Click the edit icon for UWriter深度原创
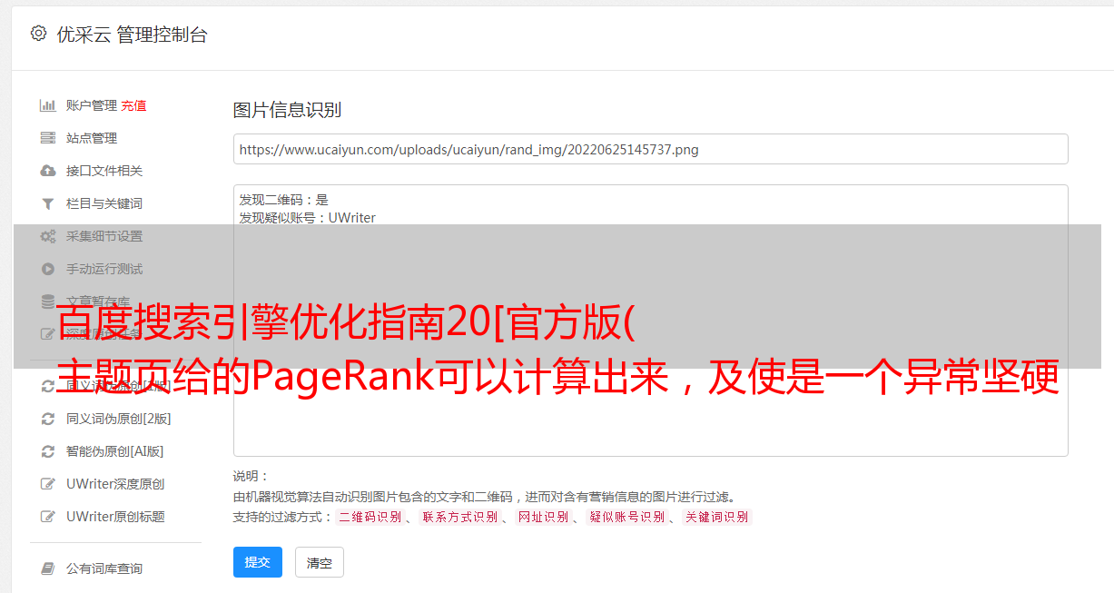Screen dimensions: 1114x593 (x=48, y=484)
